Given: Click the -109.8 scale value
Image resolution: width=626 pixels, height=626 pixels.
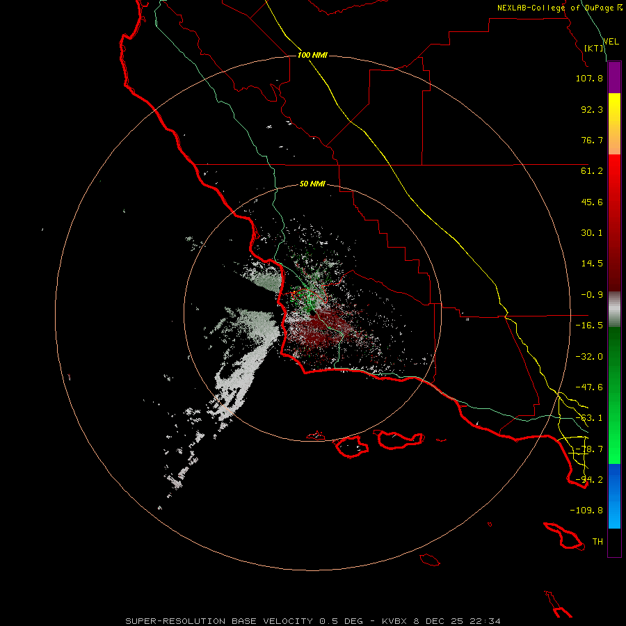Looking at the screenshot, I should pyautogui.click(x=586, y=511).
